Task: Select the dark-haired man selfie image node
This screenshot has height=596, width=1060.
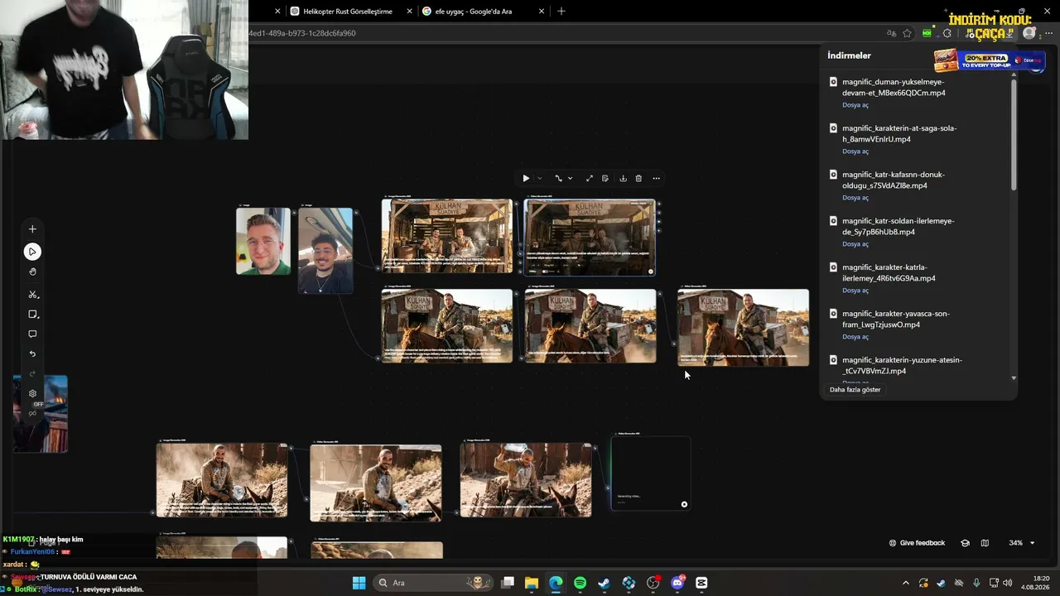Action: [x=325, y=251]
